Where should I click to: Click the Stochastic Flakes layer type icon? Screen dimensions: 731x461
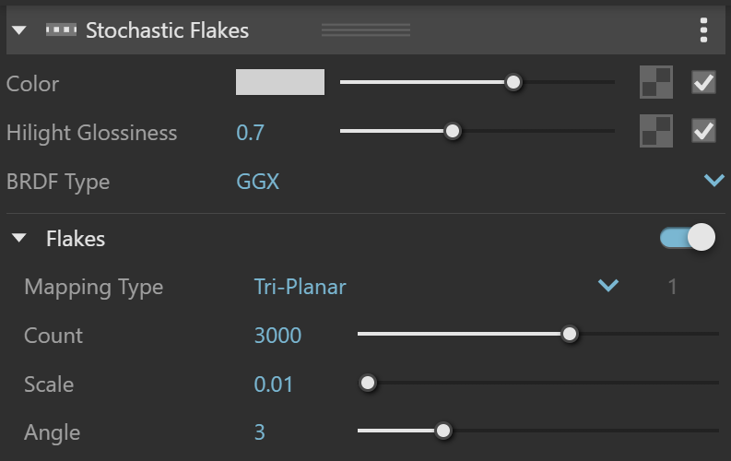point(61,30)
